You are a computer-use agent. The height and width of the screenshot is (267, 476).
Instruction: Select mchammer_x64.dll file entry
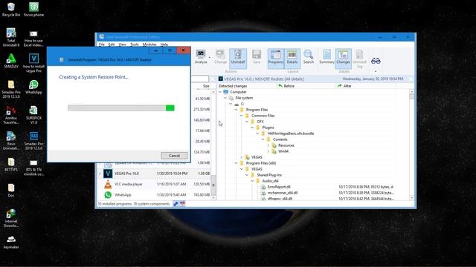click(283, 193)
